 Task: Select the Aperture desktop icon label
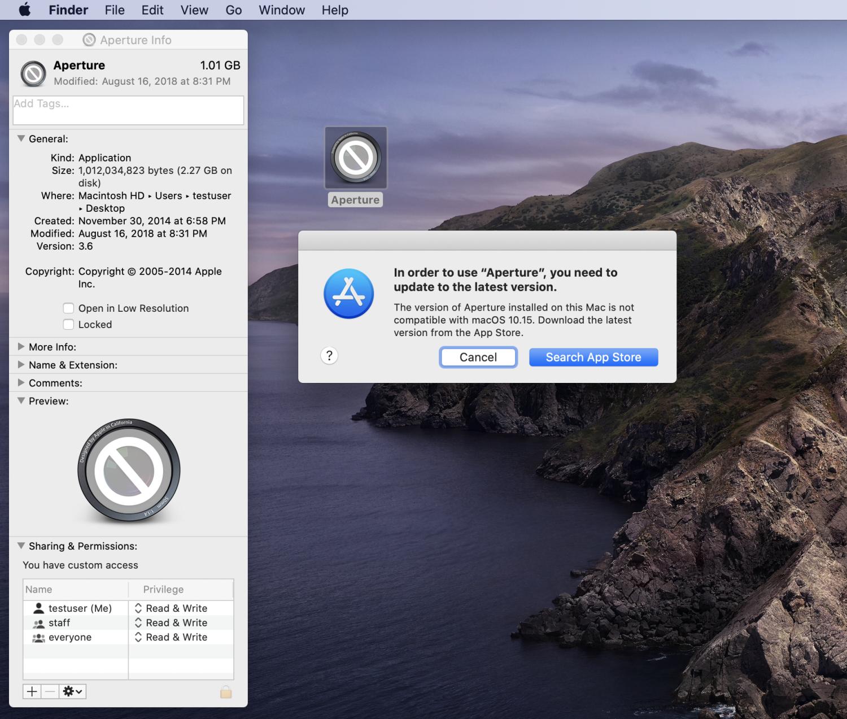coord(355,200)
